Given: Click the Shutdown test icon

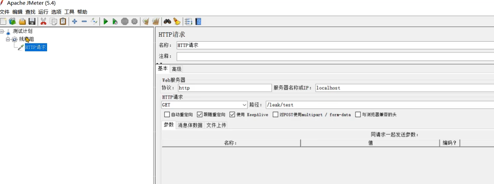Looking at the screenshot, I should tap(134, 22).
